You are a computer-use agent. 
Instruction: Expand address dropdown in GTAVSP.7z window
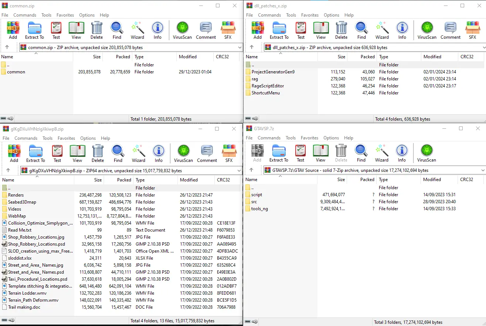tap(483, 170)
